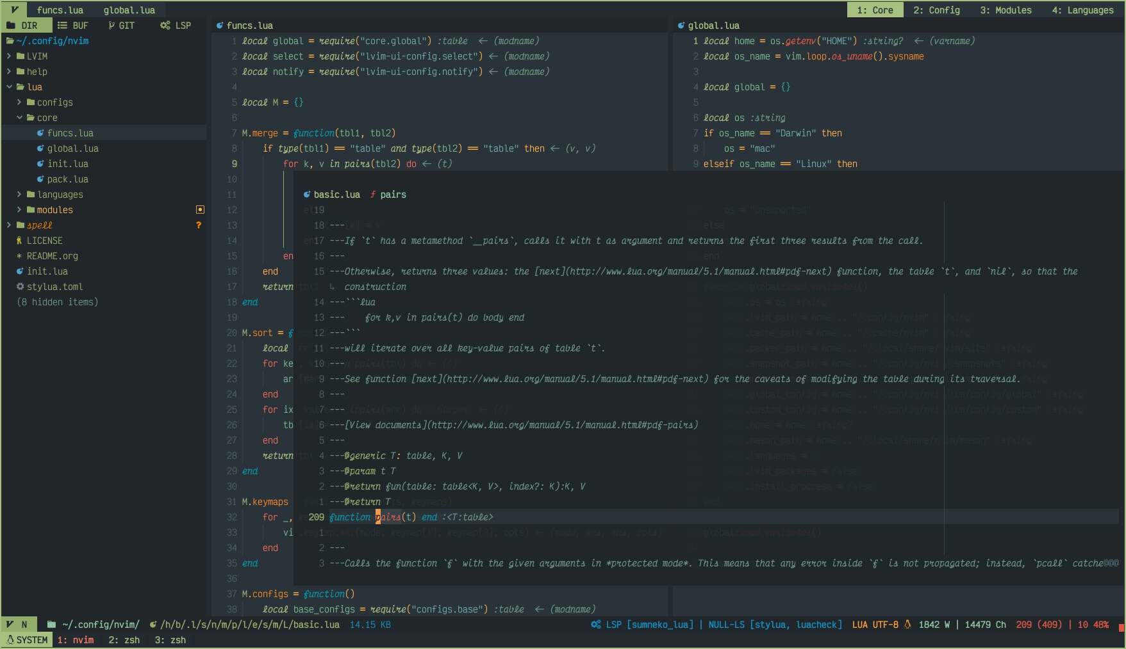Switch to tab 4: Languages

tap(1082, 10)
